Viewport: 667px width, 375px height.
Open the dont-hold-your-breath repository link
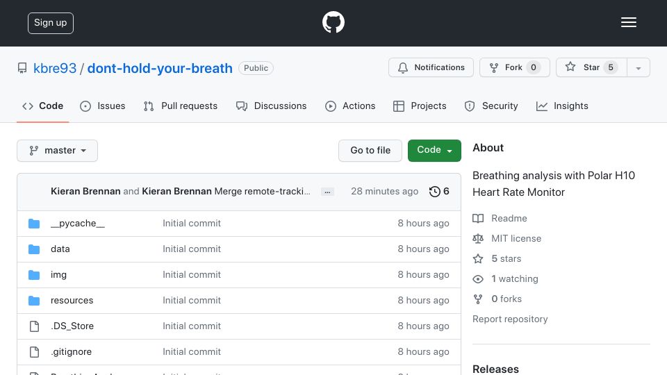click(160, 69)
